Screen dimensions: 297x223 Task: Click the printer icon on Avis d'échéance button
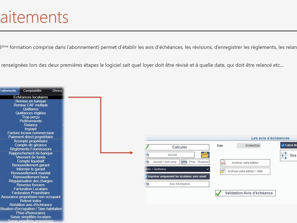(x=146, y=184)
